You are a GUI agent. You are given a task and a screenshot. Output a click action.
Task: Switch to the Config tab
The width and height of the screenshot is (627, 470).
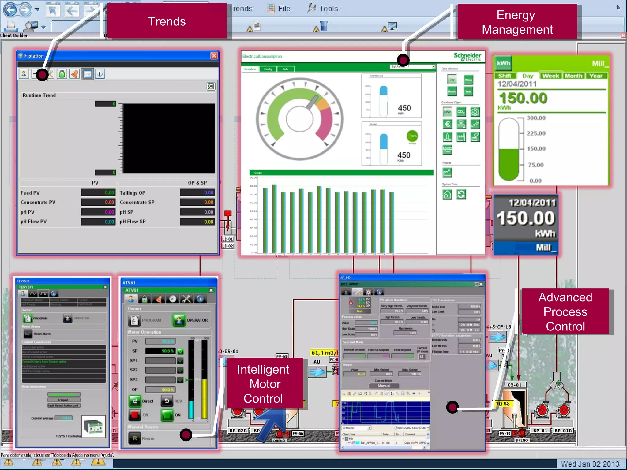[268, 69]
